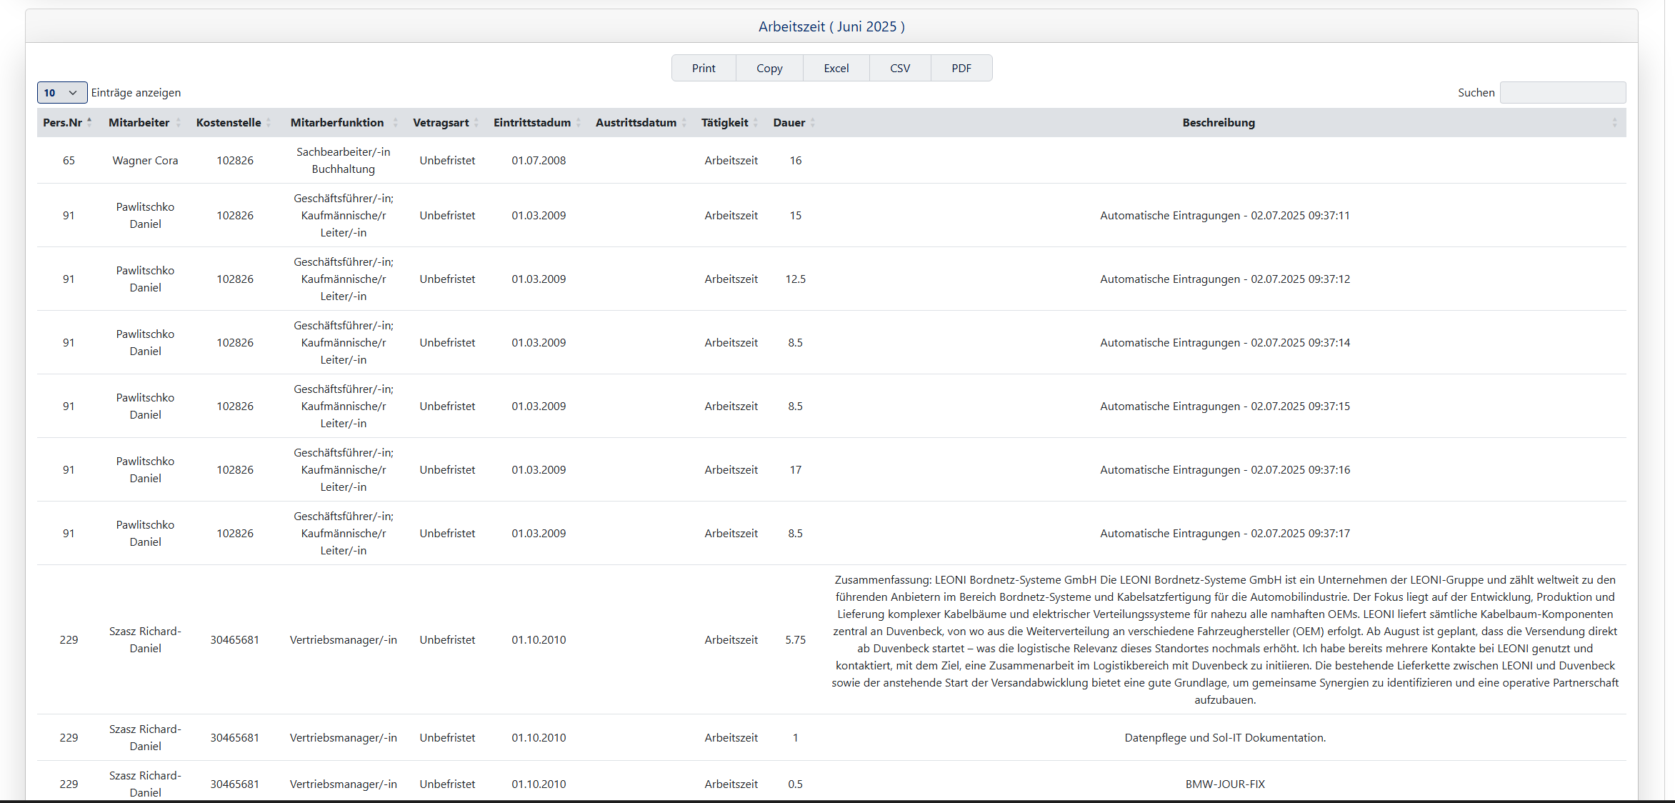Export the table to Excel
1675x803 pixels.
836,68
